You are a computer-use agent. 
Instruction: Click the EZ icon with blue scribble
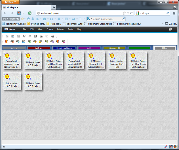click(24, 42)
